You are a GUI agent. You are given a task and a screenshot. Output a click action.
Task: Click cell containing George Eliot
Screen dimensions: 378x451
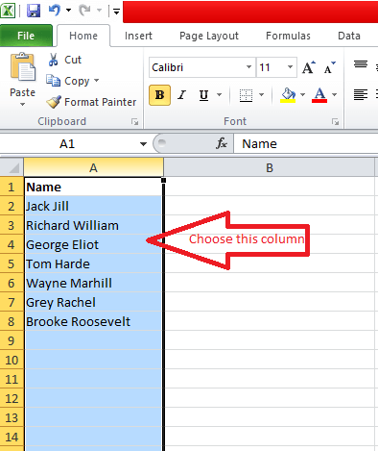pyautogui.click(x=93, y=244)
